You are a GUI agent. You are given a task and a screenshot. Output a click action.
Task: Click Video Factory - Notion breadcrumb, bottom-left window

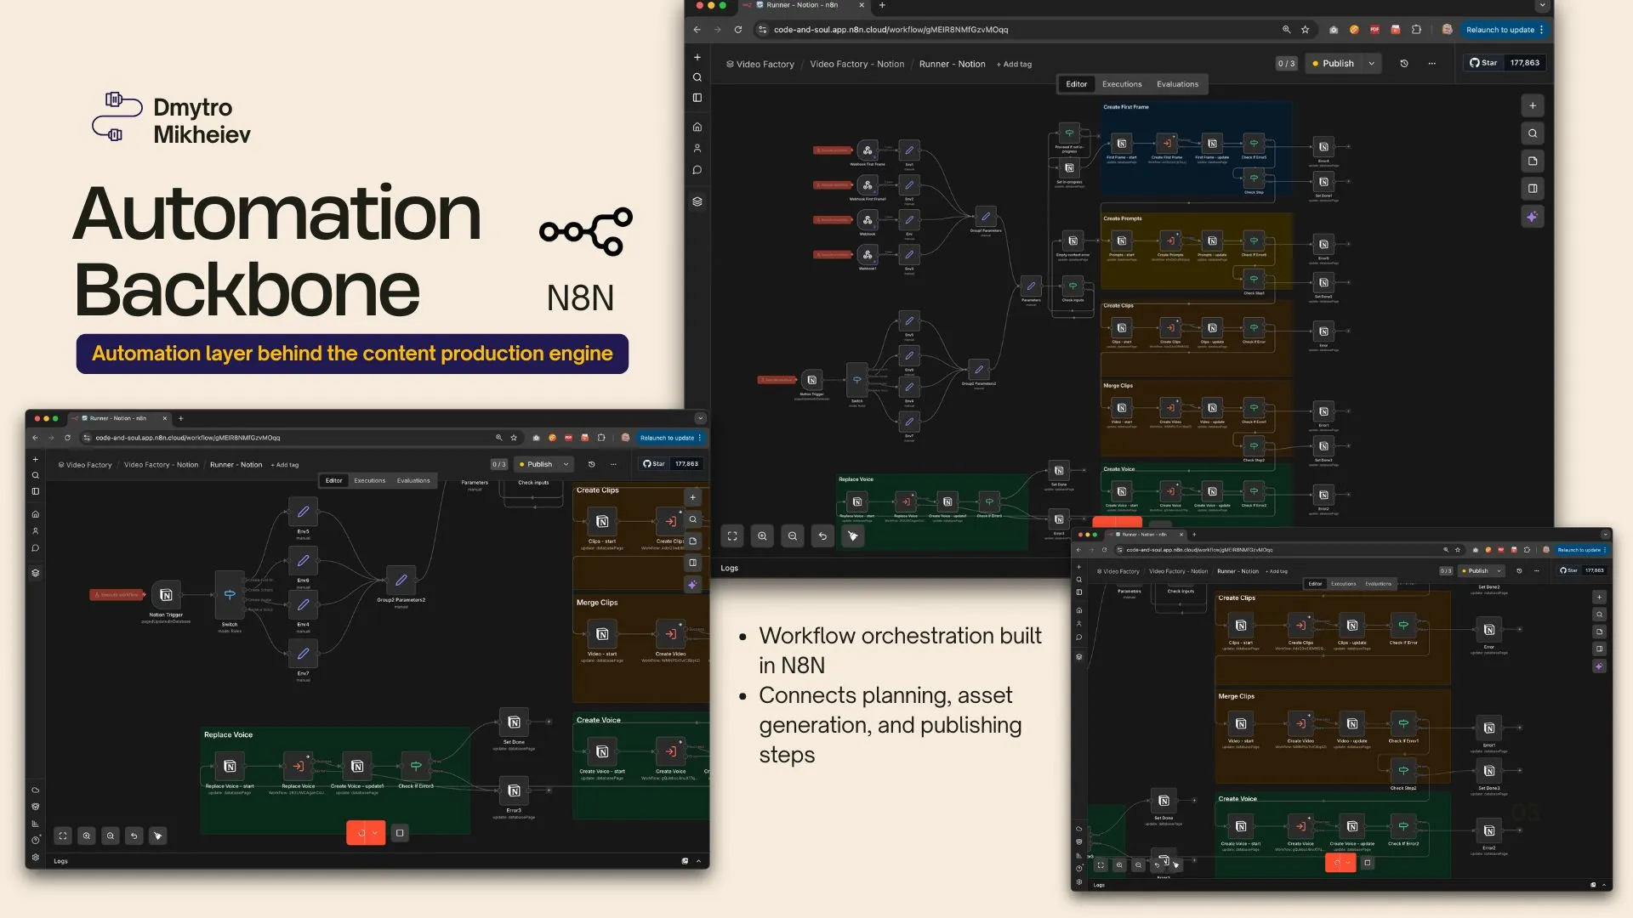pos(161,465)
